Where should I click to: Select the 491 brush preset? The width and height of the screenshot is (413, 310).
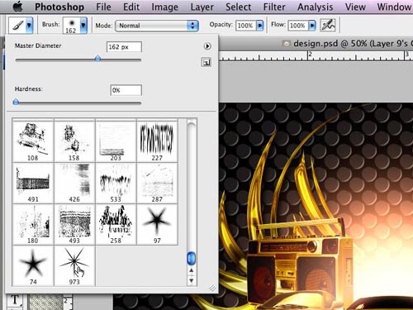33,183
